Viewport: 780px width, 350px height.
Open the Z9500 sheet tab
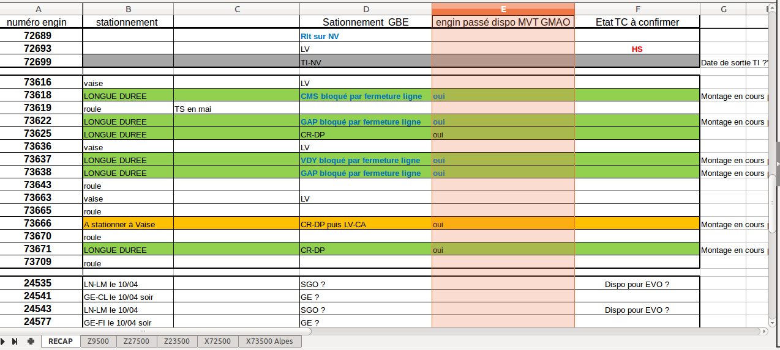pyautogui.click(x=98, y=341)
